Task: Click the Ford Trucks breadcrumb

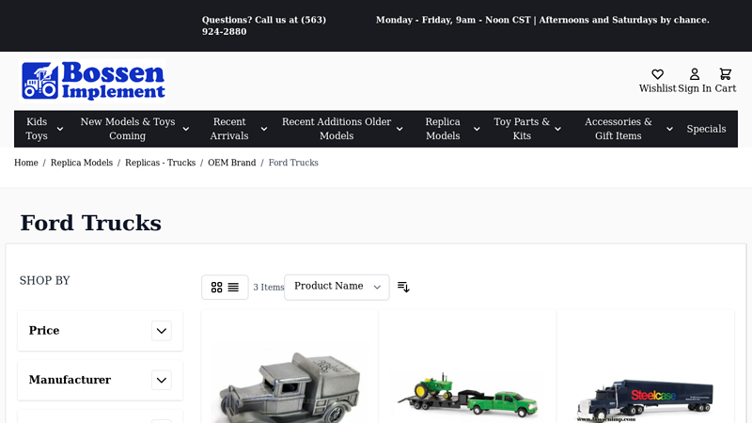Action: click(293, 163)
